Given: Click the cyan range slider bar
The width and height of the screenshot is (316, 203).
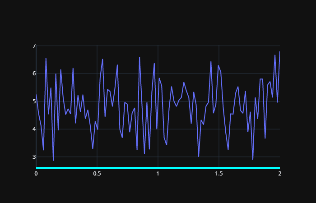Looking at the screenshot, I should click(158, 168).
